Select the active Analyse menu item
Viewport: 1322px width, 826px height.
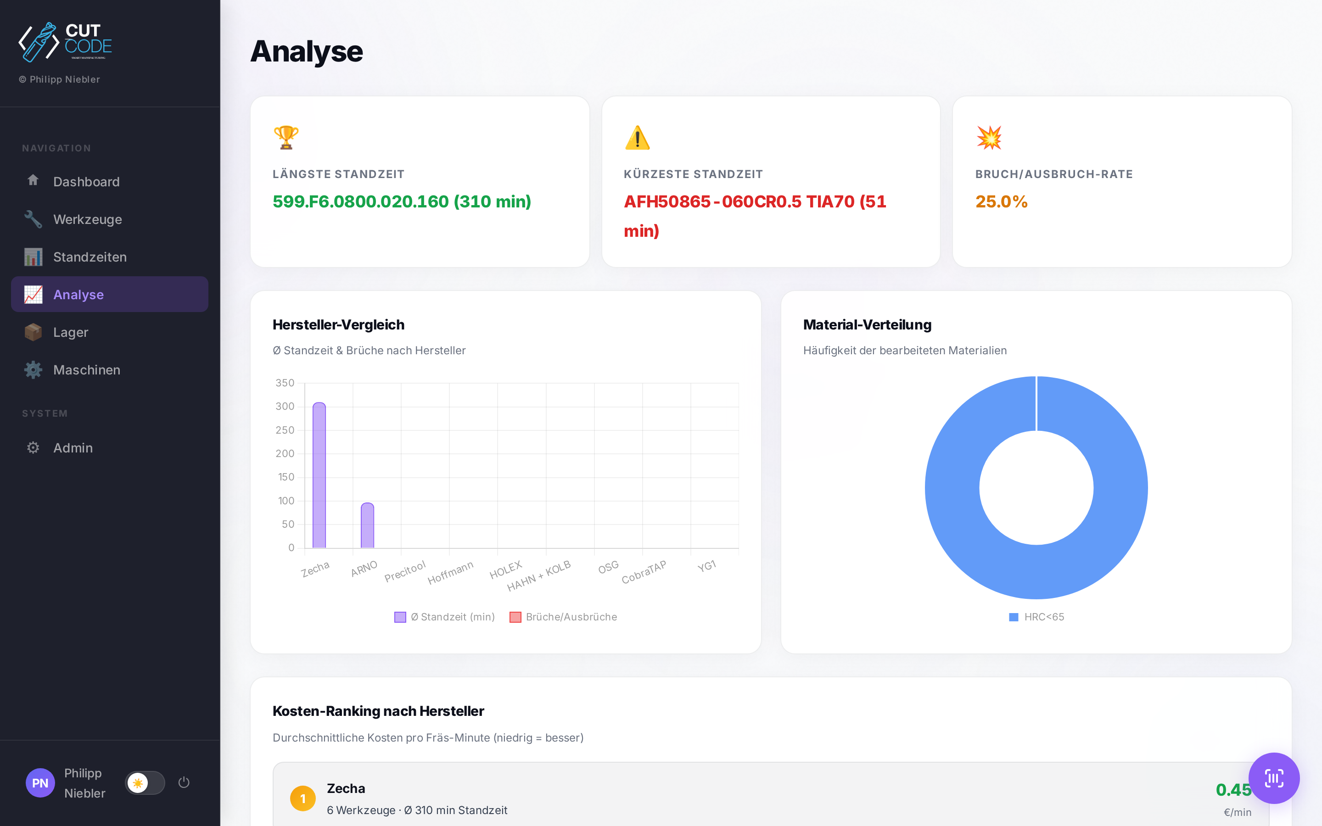pyautogui.click(x=109, y=295)
